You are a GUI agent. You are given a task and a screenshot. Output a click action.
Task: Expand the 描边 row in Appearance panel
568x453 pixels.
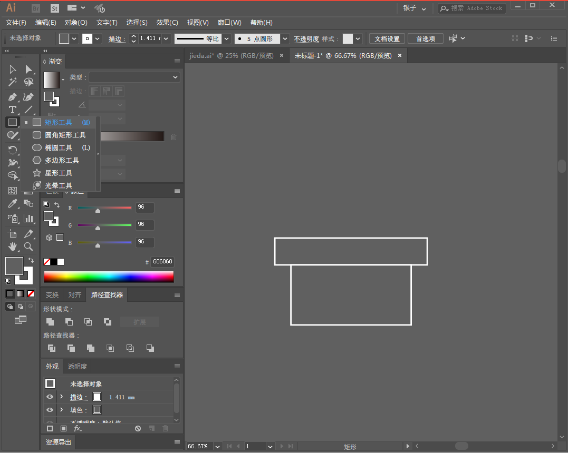pyautogui.click(x=61, y=397)
